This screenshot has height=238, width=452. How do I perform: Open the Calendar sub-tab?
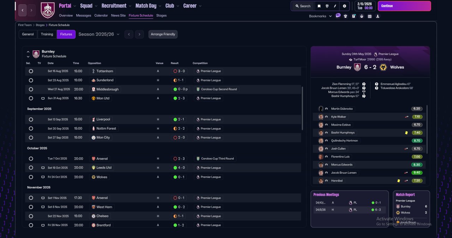(101, 16)
